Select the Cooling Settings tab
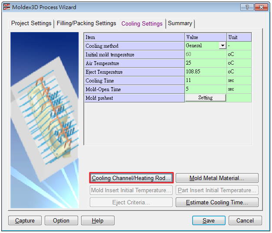Screen dimensions: 272x233 tap(142, 23)
